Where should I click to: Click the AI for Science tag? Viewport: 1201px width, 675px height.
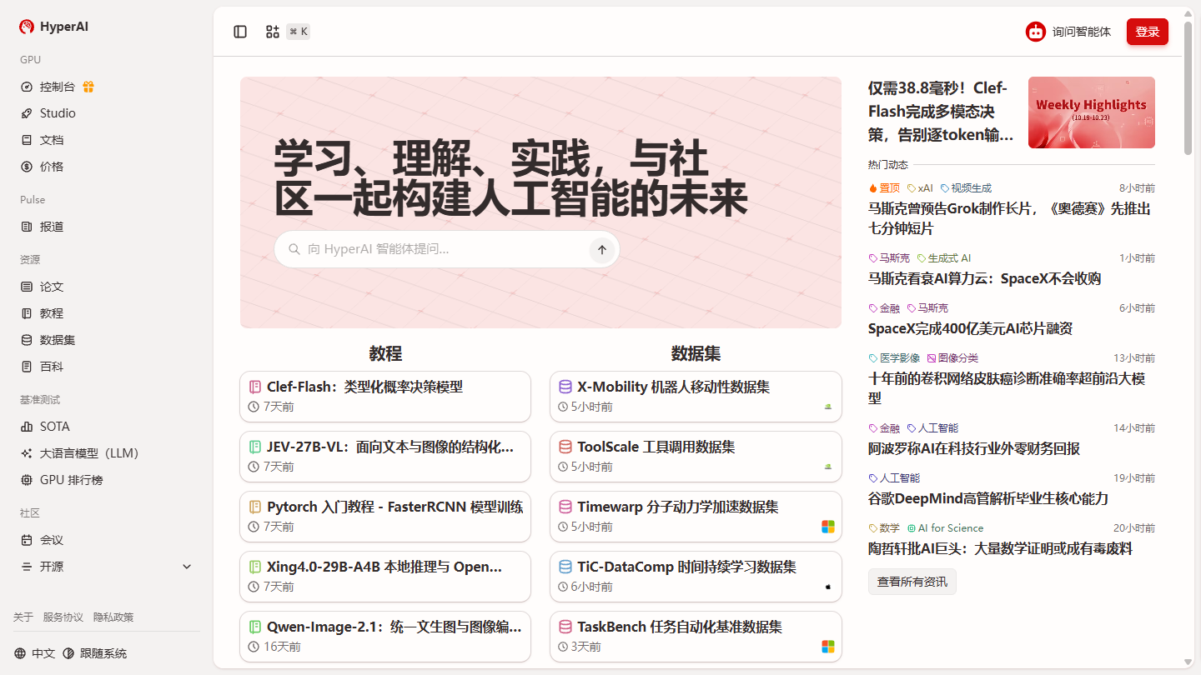pos(945,528)
